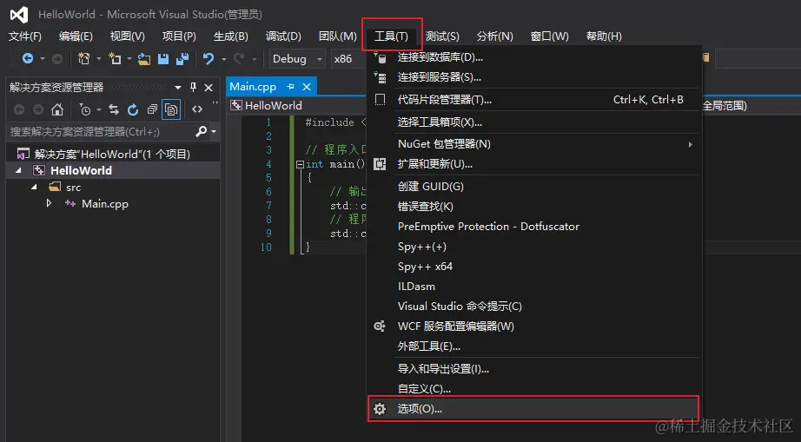Click the Refresh icon in Solution Explorer
This screenshot has width=801, height=442.
click(x=133, y=109)
